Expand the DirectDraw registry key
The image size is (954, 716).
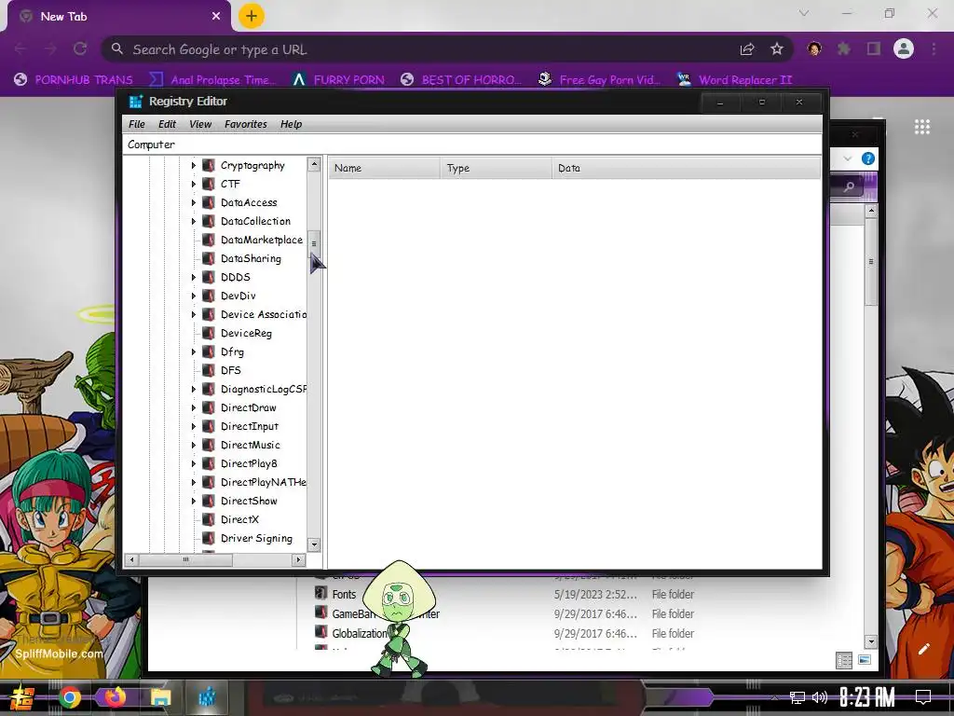(194, 407)
